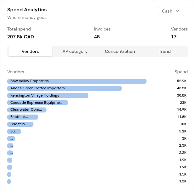Click the Andes Green Coffee Importers bar

pos(64,88)
